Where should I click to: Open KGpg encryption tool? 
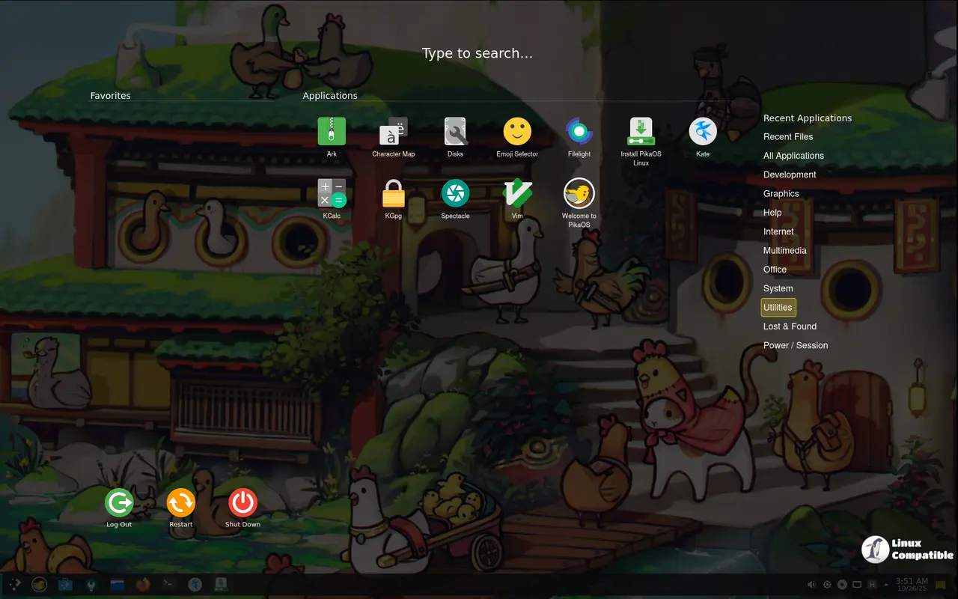pos(393,193)
